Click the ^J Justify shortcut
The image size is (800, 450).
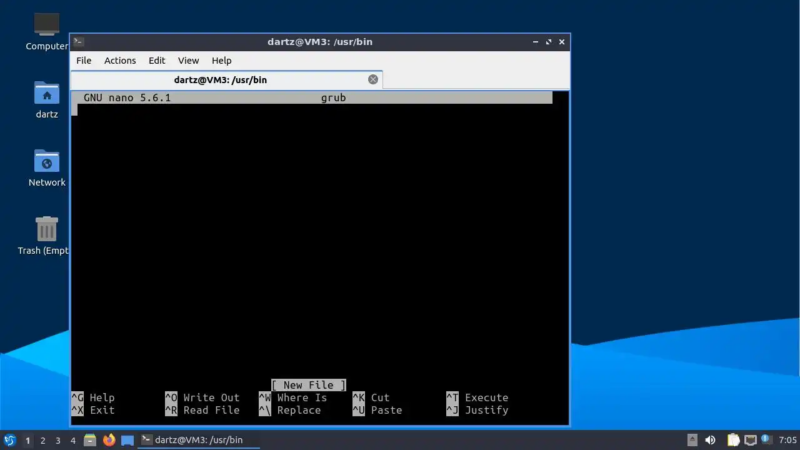click(x=477, y=410)
